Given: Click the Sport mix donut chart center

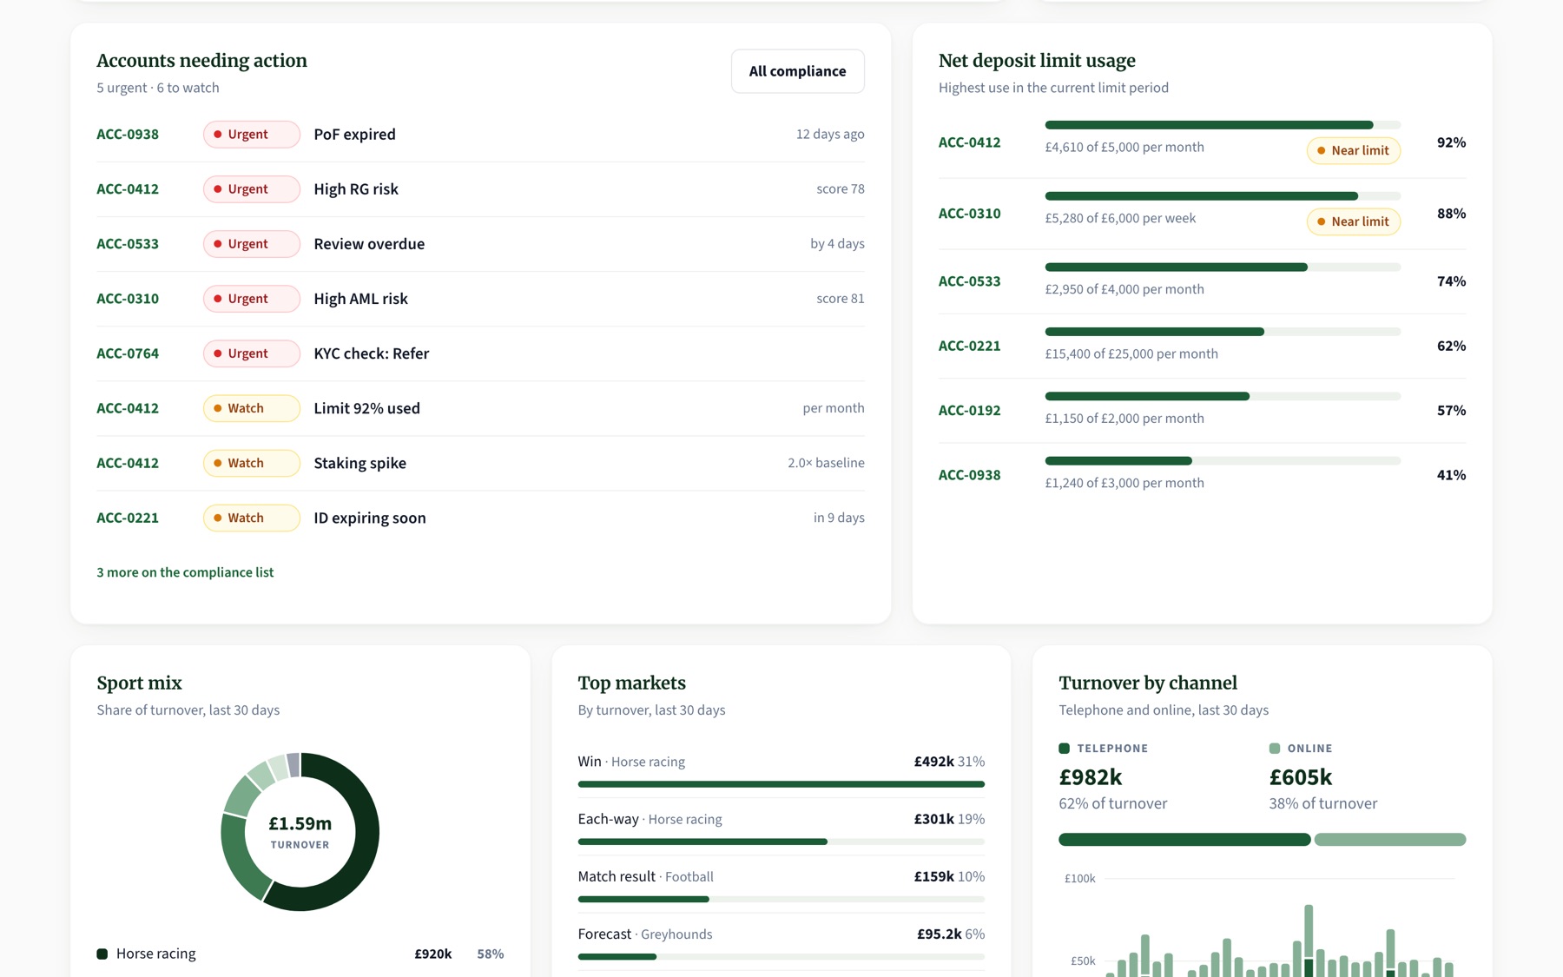Looking at the screenshot, I should pyautogui.click(x=300, y=831).
